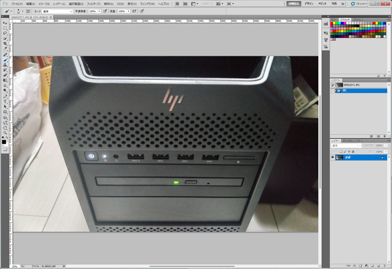Toggle tablet pressure controls size
The height and width of the screenshot is (269, 392).
coord(142,11)
